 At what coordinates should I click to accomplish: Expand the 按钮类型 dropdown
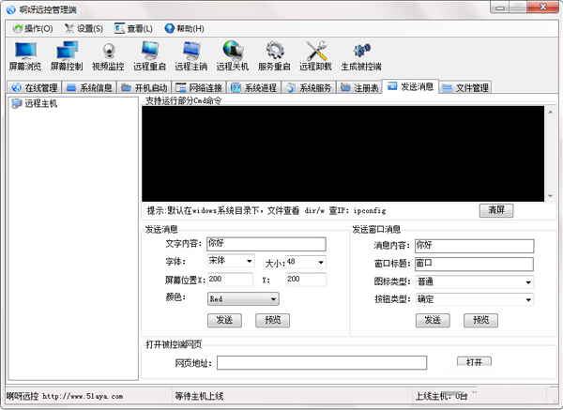pyautogui.click(x=528, y=299)
